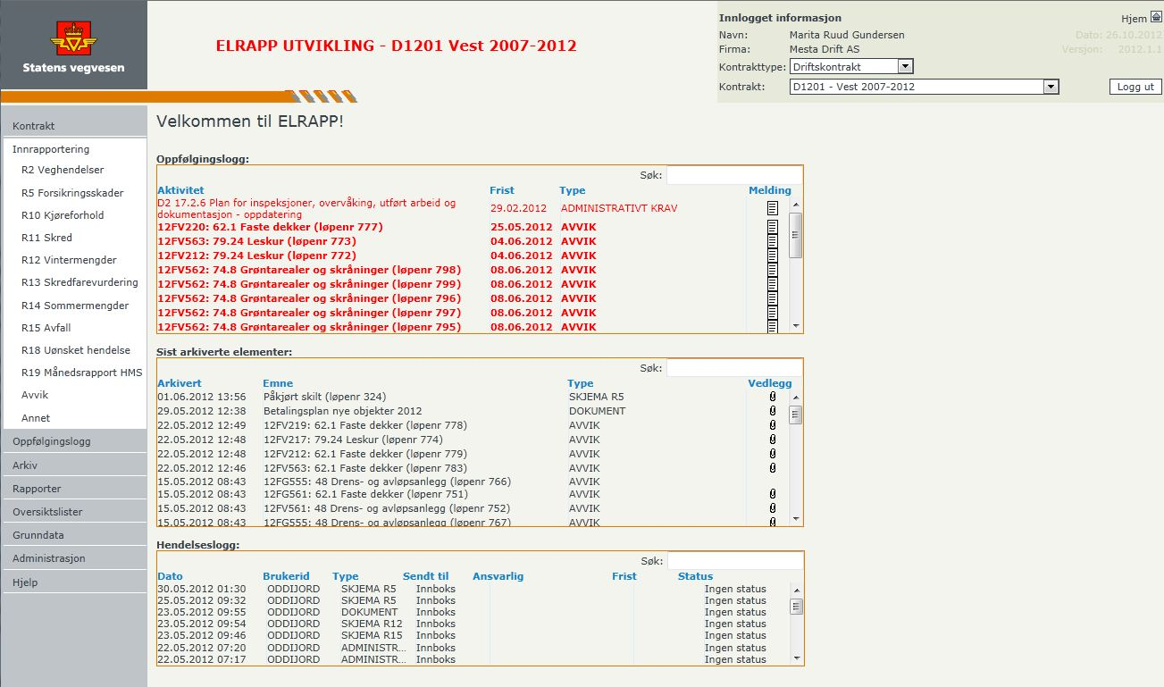The image size is (1164, 687).
Task: Click the Statens vegvesen logo
Action: click(73, 45)
